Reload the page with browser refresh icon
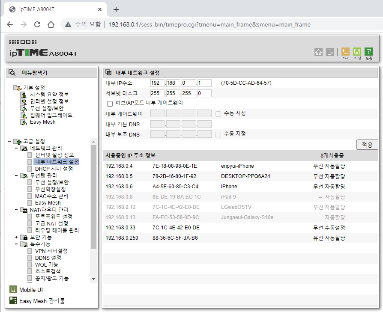The height and width of the screenshot is (312, 383). tap(37, 24)
